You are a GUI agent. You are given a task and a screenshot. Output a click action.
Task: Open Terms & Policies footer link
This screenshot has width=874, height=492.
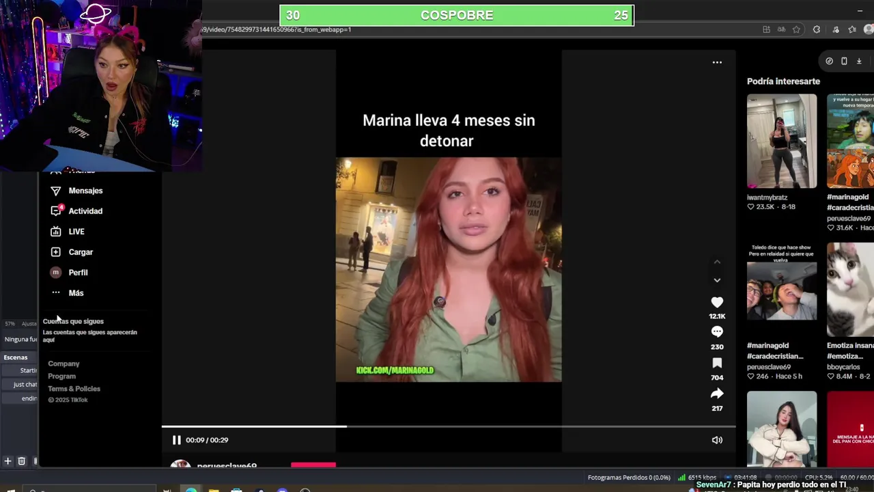point(74,389)
